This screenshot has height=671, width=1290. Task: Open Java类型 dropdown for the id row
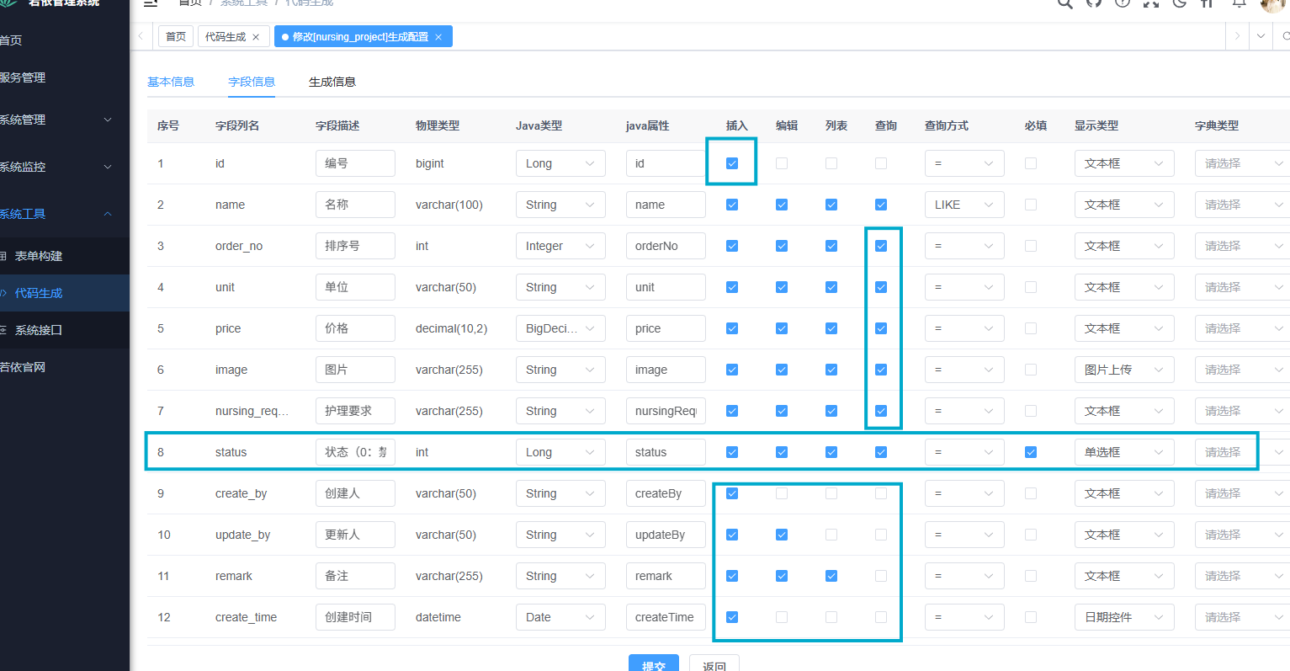[560, 163]
